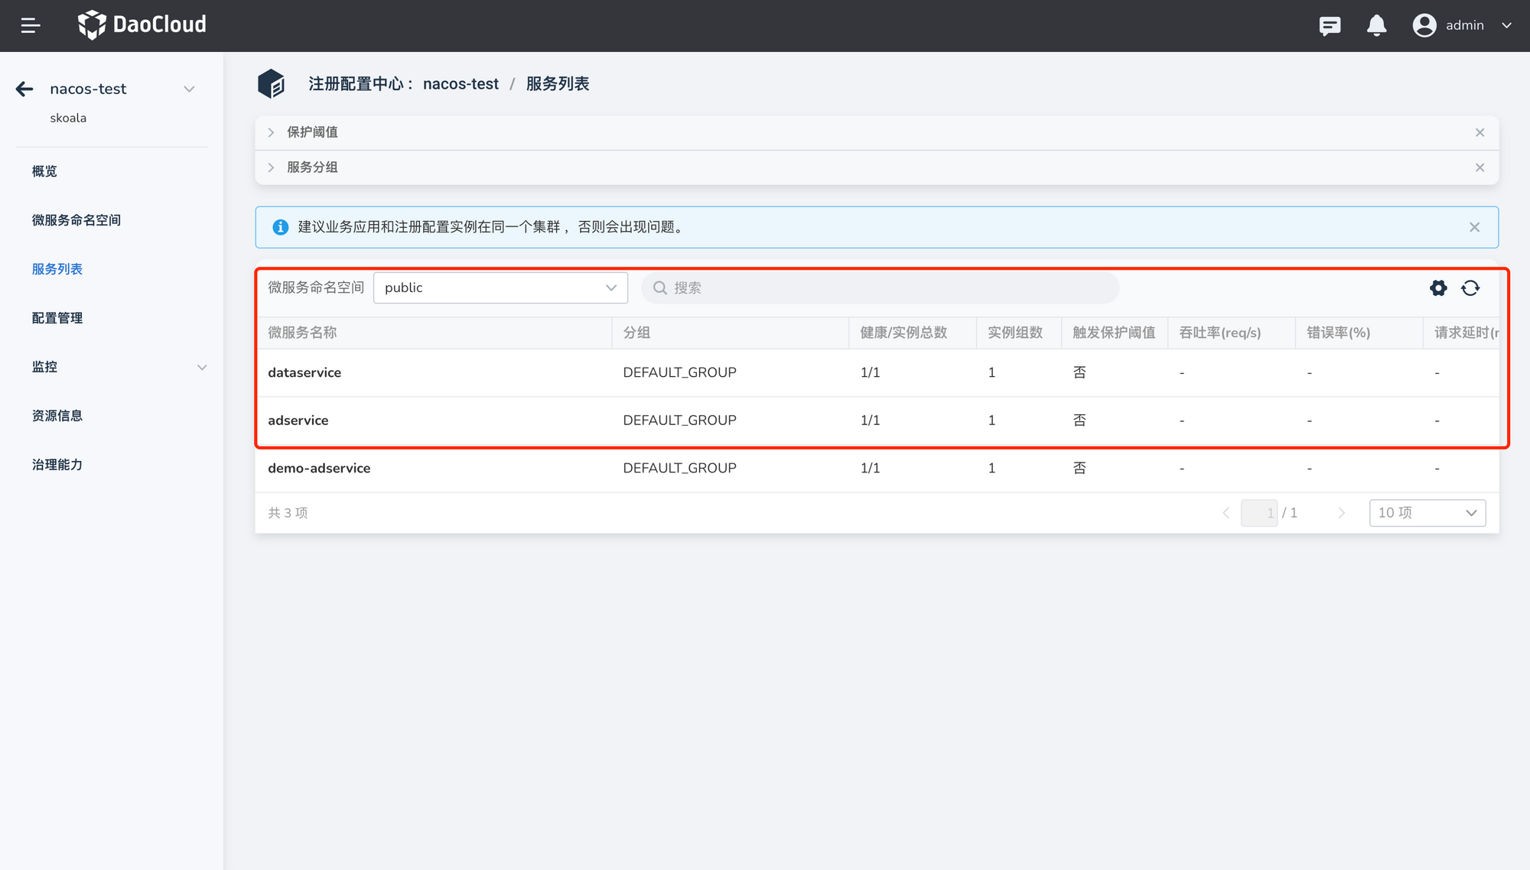Click the 错误率(%) column header
The width and height of the screenshot is (1530, 870).
pos(1339,333)
